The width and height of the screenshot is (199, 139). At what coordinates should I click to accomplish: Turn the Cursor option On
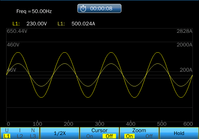90,136
